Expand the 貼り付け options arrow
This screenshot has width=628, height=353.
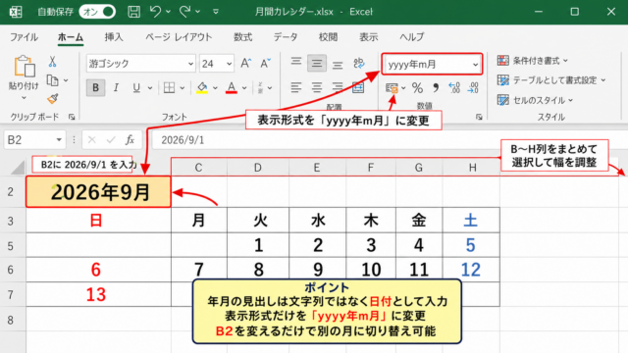[24, 98]
